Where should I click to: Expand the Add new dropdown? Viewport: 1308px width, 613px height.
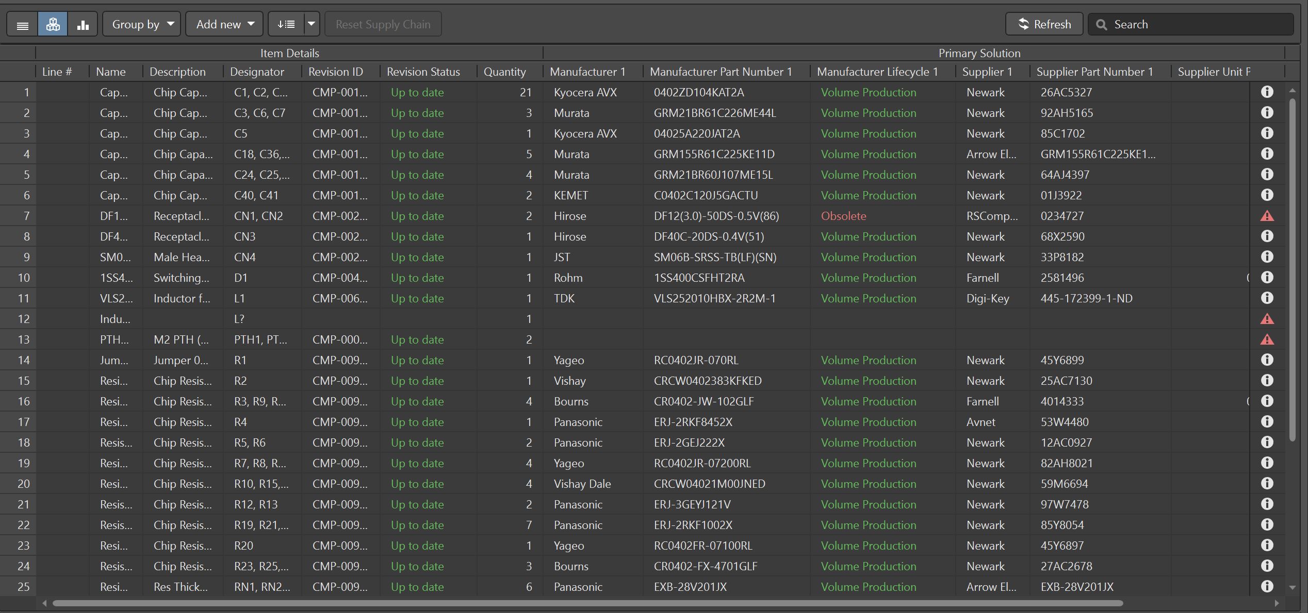(224, 24)
